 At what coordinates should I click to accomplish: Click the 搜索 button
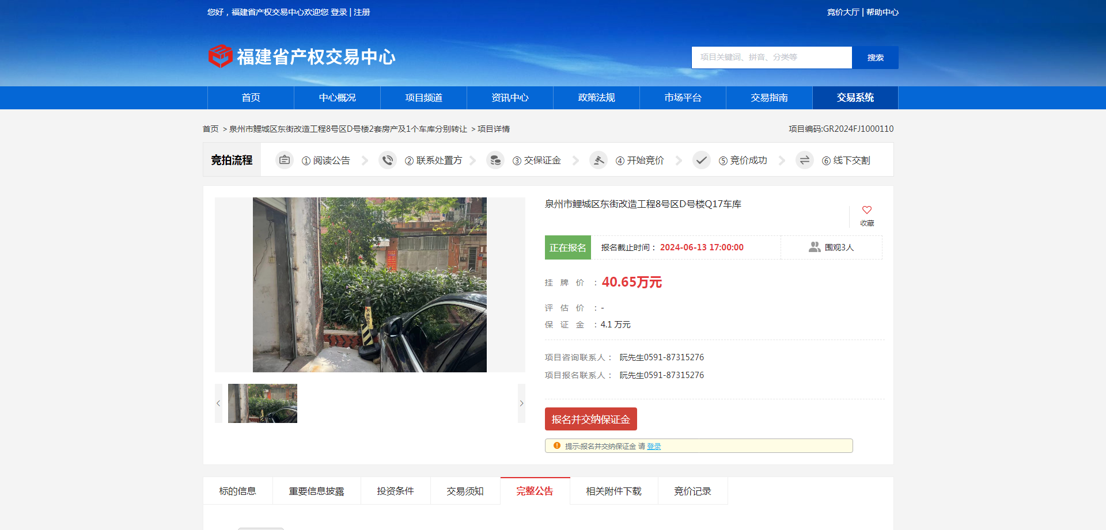(x=876, y=58)
